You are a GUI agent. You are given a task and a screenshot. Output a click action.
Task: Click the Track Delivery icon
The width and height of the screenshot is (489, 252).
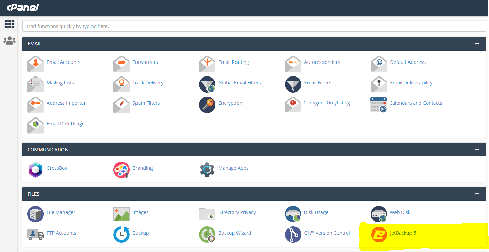121,84
